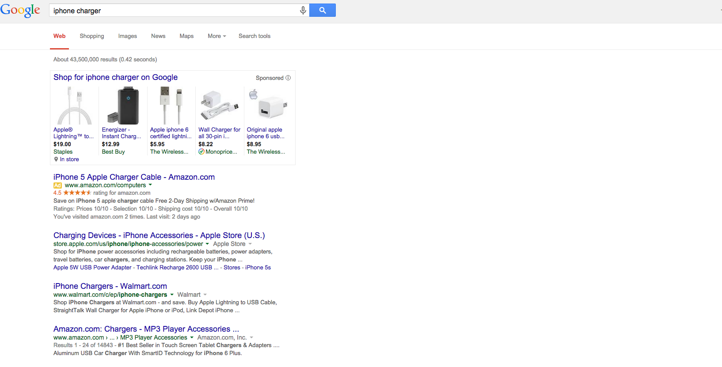The image size is (722, 367).
Task: Expand the More search options menu
Action: (x=217, y=36)
